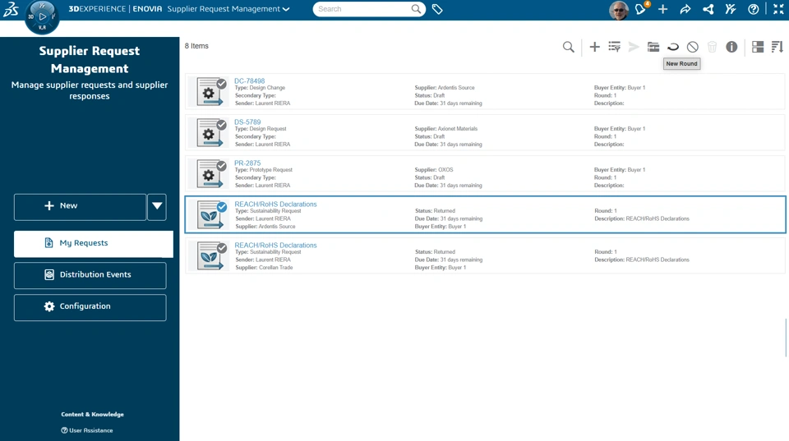
Task: Toggle selection check on DC-78498 icon
Action: click(x=221, y=84)
